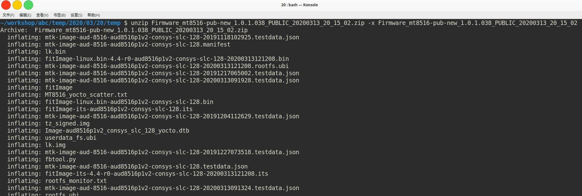Open the 文件(F) menu
Screen dimensions: 582x196
click(8, 15)
